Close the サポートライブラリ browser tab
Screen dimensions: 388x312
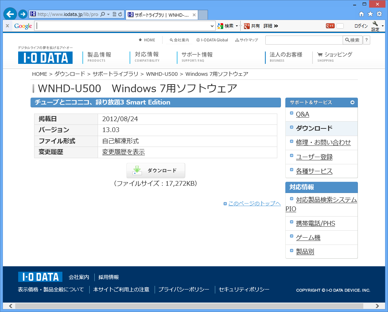click(x=194, y=15)
